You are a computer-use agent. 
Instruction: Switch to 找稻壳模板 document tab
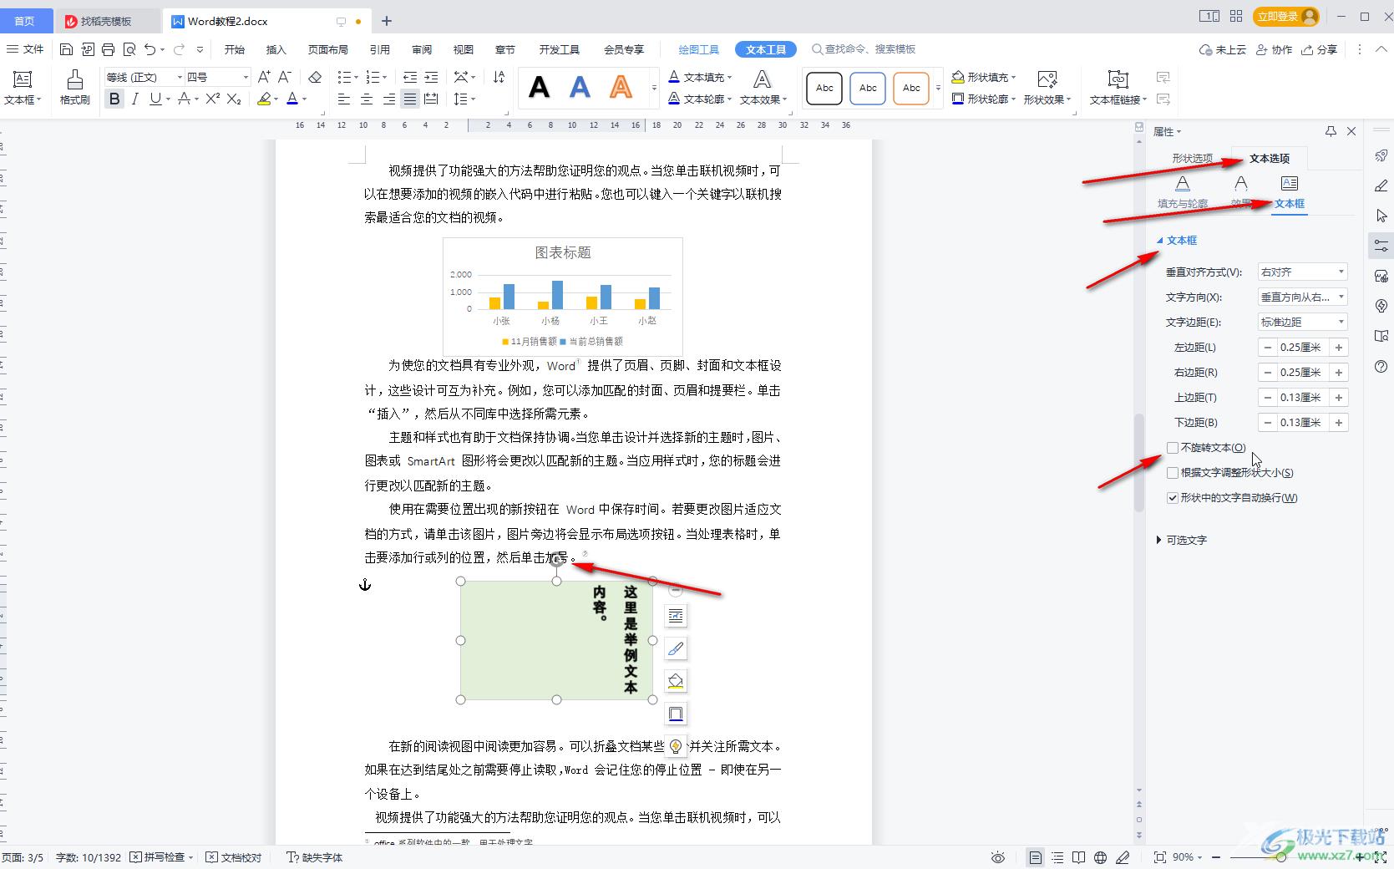106,21
